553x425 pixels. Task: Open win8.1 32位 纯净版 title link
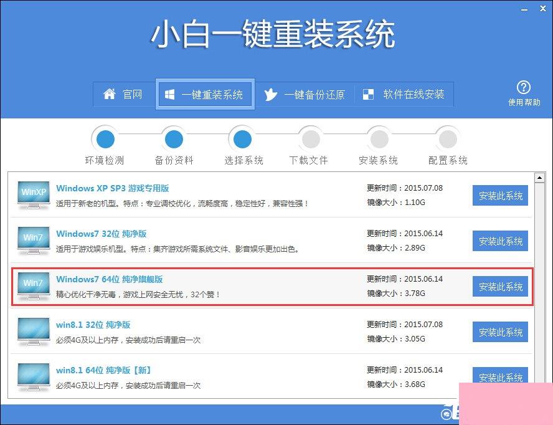[93, 325]
